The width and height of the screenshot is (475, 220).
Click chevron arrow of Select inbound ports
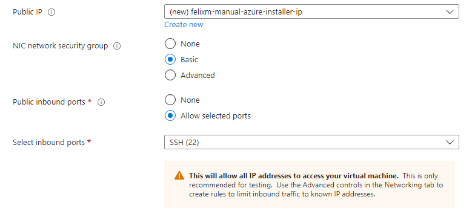click(450, 143)
